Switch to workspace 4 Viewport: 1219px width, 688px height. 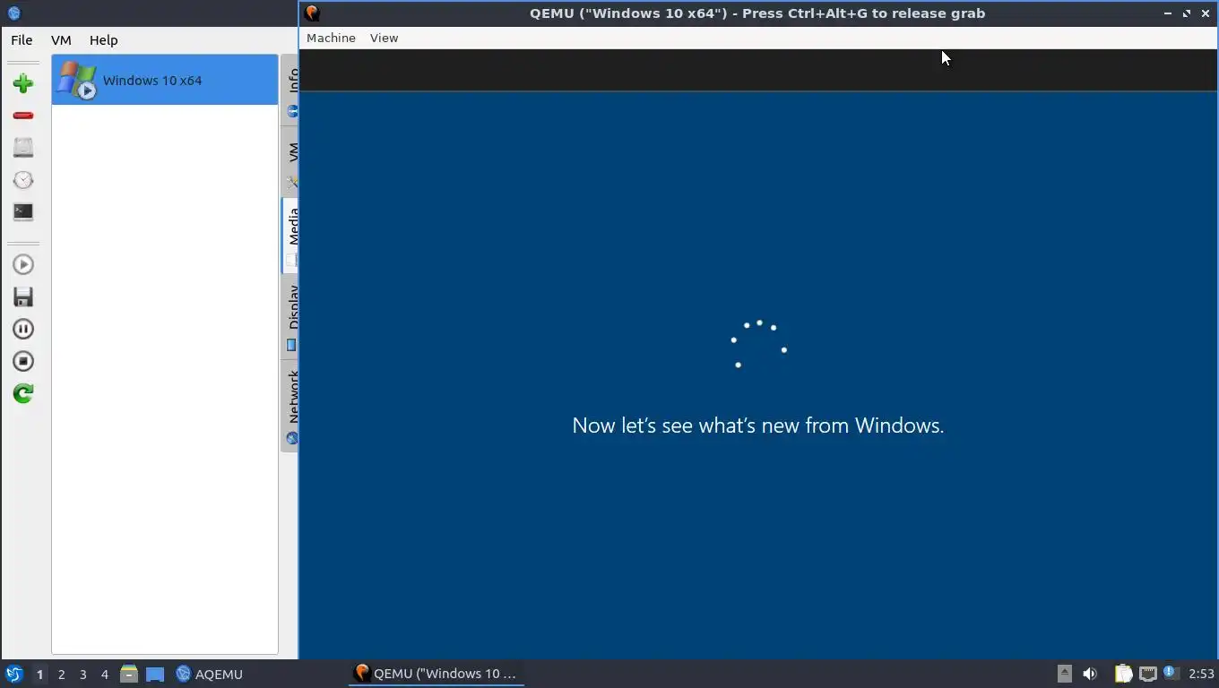click(x=104, y=674)
